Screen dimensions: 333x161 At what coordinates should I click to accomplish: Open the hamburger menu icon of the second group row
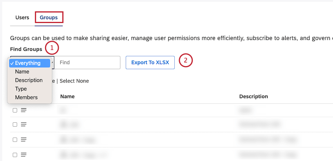pyautogui.click(x=24, y=124)
